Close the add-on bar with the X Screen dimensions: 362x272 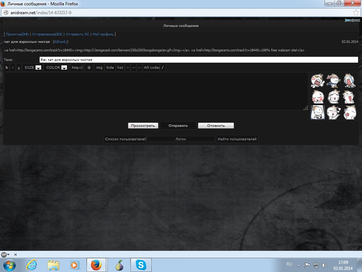click(16, 255)
